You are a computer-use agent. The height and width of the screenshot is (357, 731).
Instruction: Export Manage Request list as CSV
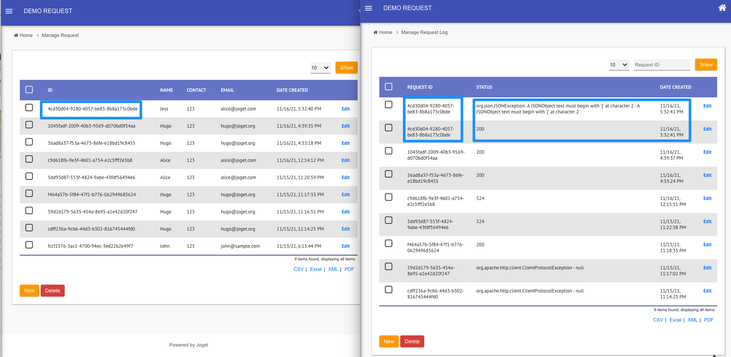point(298,269)
